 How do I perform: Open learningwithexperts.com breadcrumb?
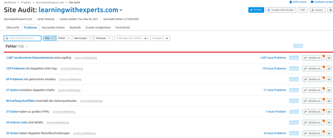[x=50, y=2]
